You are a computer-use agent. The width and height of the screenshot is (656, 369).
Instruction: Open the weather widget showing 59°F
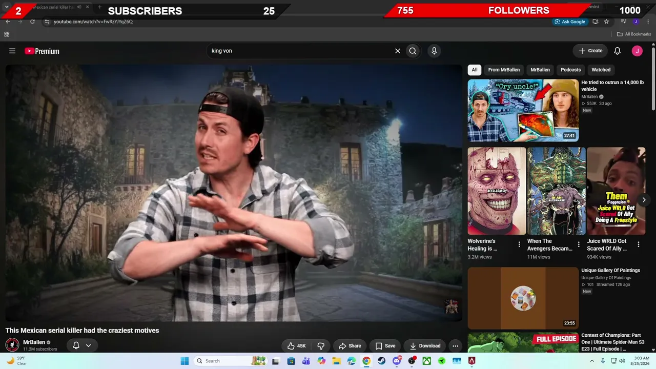pyautogui.click(x=16, y=361)
